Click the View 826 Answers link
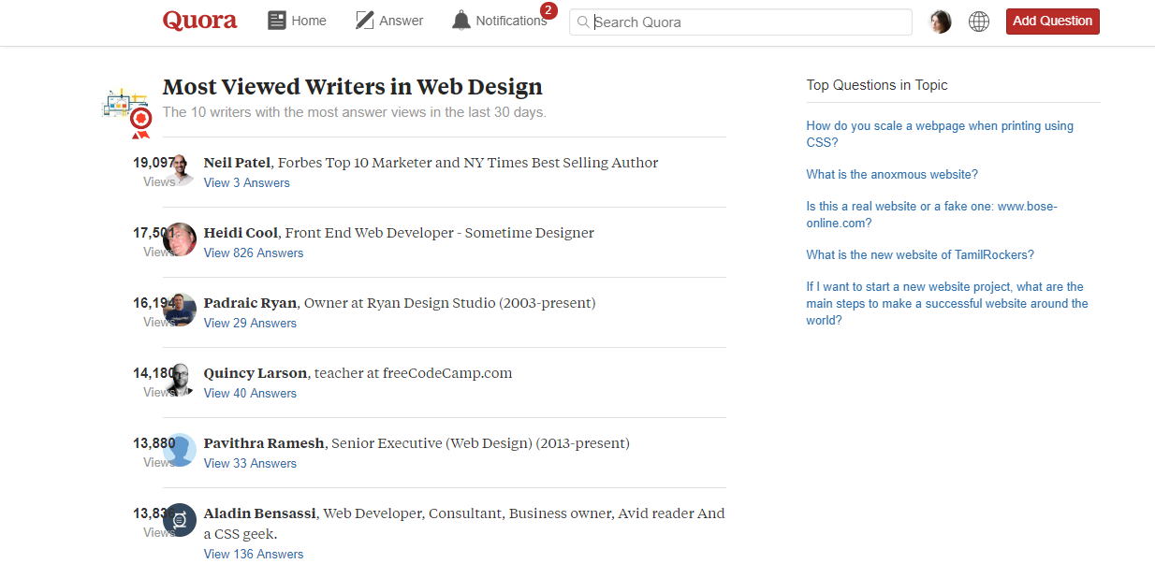This screenshot has height=578, width=1155. [254, 253]
